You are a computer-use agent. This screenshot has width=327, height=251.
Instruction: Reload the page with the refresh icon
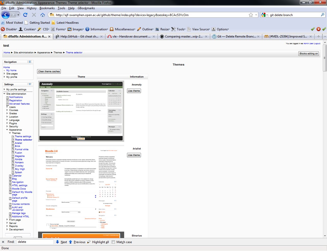click(25, 15)
